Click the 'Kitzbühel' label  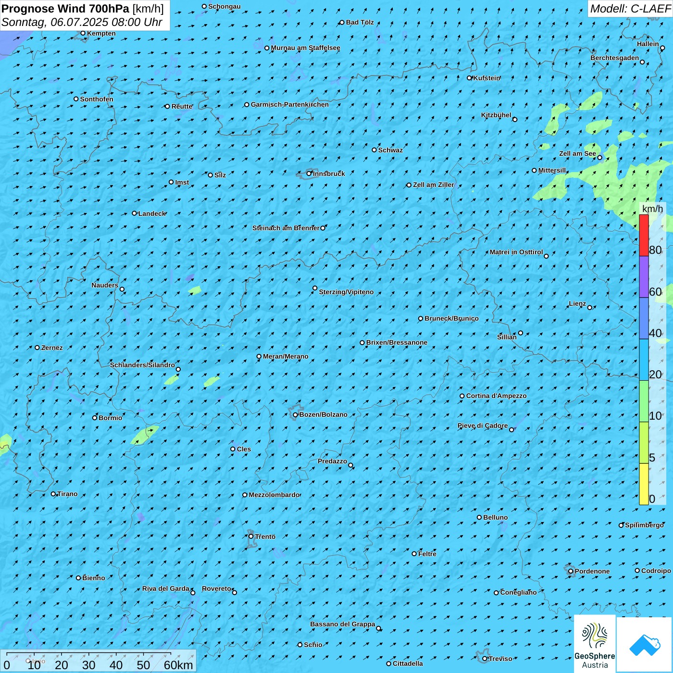tap(496, 115)
